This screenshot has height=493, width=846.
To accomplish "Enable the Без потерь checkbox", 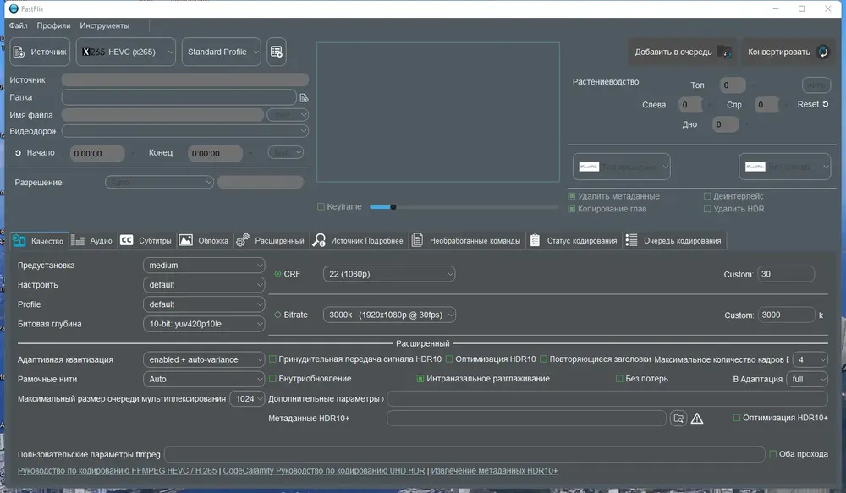I will [619, 379].
